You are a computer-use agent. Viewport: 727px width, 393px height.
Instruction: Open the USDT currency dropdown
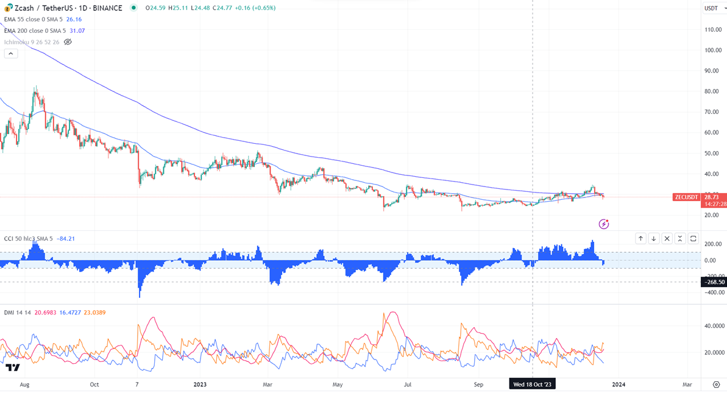click(714, 8)
